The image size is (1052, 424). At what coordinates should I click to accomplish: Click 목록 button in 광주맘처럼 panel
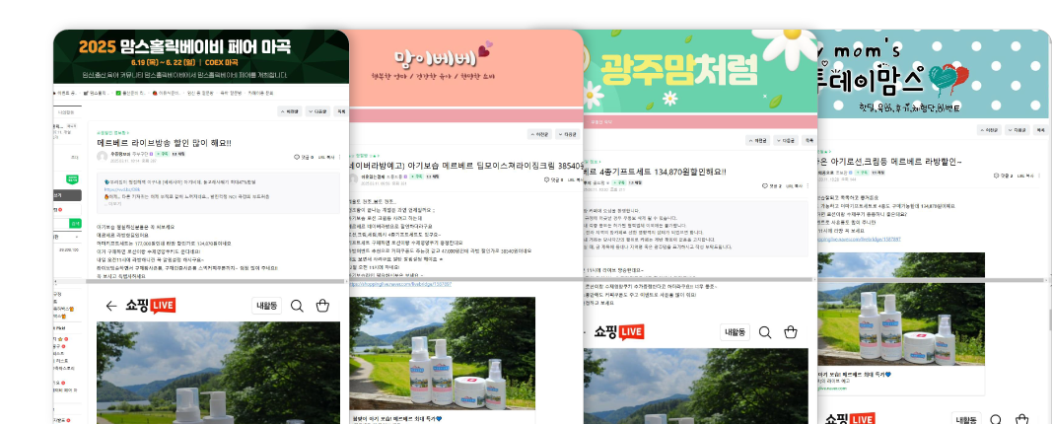[x=809, y=140]
